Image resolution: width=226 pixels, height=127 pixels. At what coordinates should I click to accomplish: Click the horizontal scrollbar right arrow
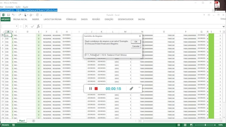221,121
